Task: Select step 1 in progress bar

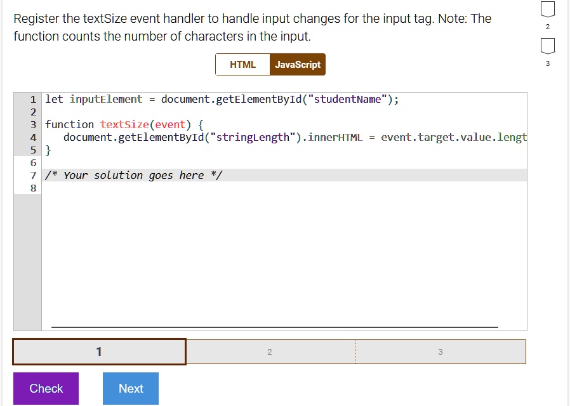Action: click(x=99, y=352)
